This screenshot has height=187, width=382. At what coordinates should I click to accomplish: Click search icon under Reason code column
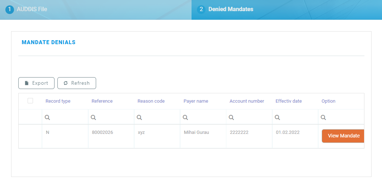[x=139, y=117]
